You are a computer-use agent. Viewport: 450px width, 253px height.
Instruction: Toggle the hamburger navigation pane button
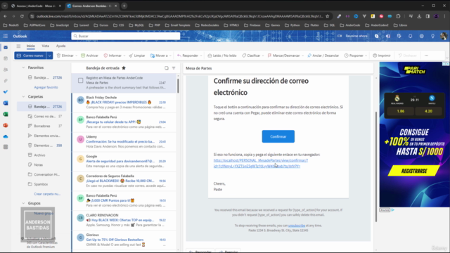pos(18,46)
